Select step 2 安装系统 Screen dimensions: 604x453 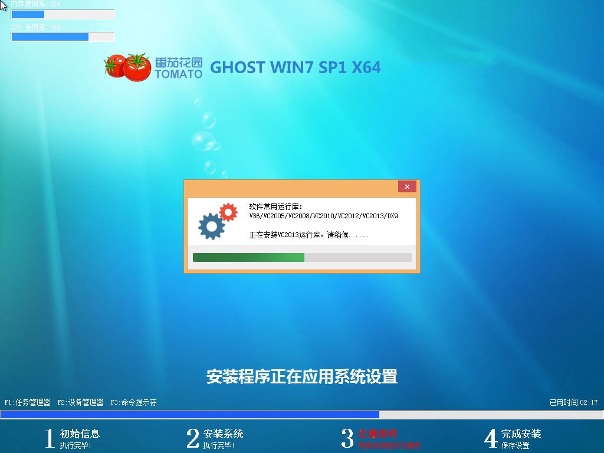pyautogui.click(x=215, y=438)
